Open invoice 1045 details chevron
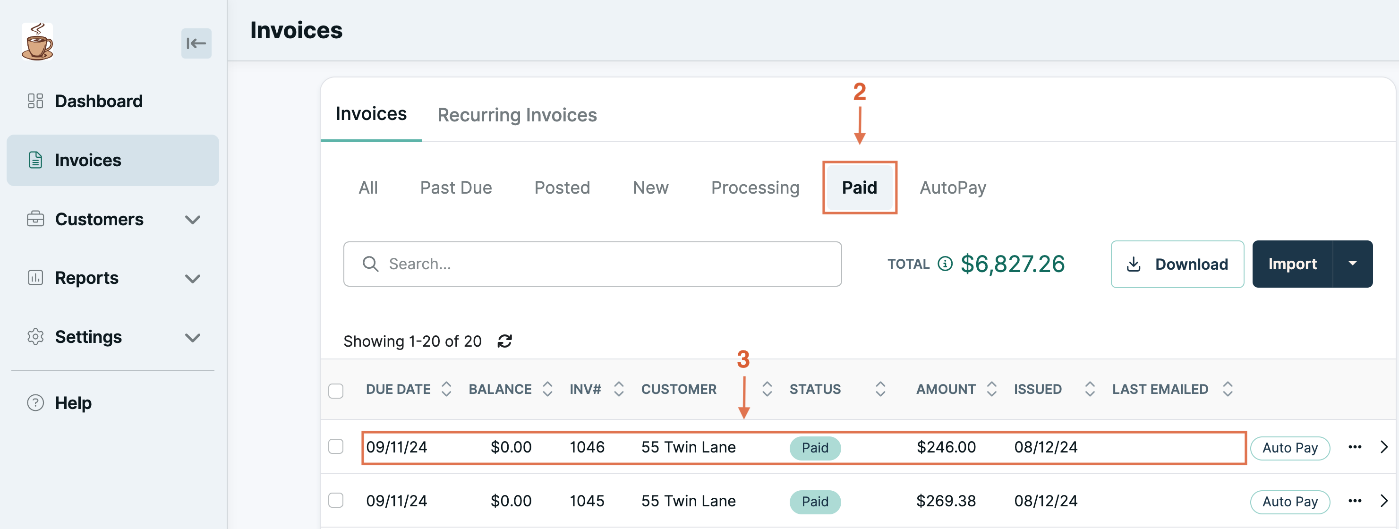Image resolution: width=1399 pixels, height=529 pixels. [x=1384, y=501]
